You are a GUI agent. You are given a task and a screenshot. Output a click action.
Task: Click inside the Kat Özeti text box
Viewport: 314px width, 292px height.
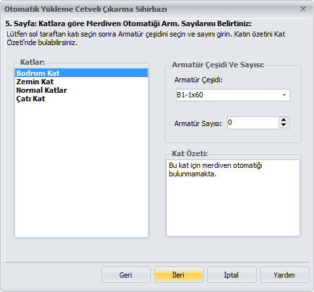(233, 198)
